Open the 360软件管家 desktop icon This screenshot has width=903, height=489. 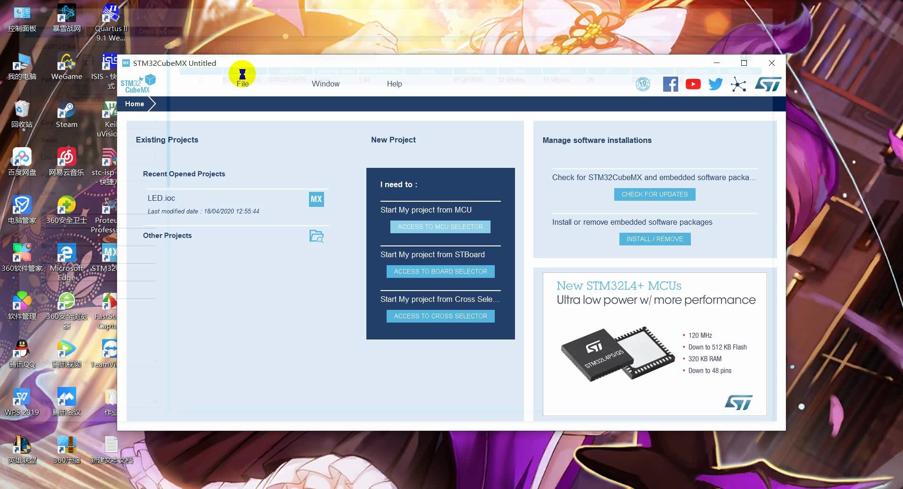coord(22,259)
